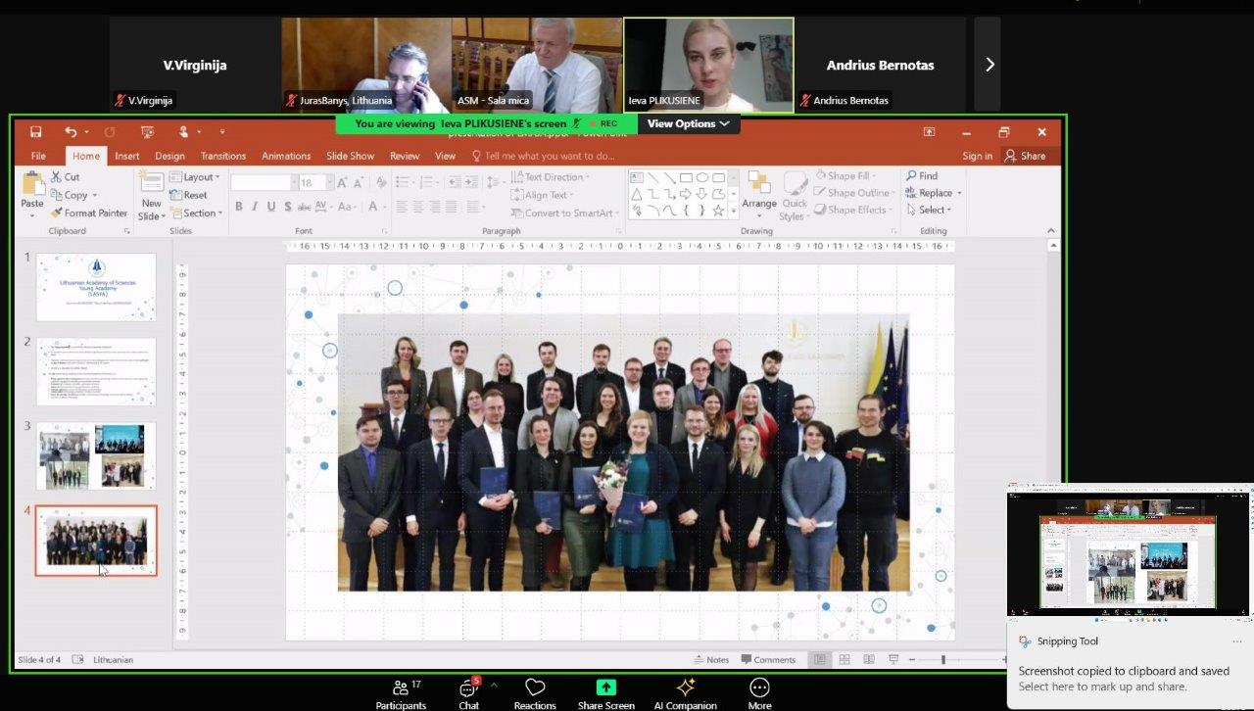
Task: Start slideshow from beginning icon in title bar
Action: pos(148,132)
